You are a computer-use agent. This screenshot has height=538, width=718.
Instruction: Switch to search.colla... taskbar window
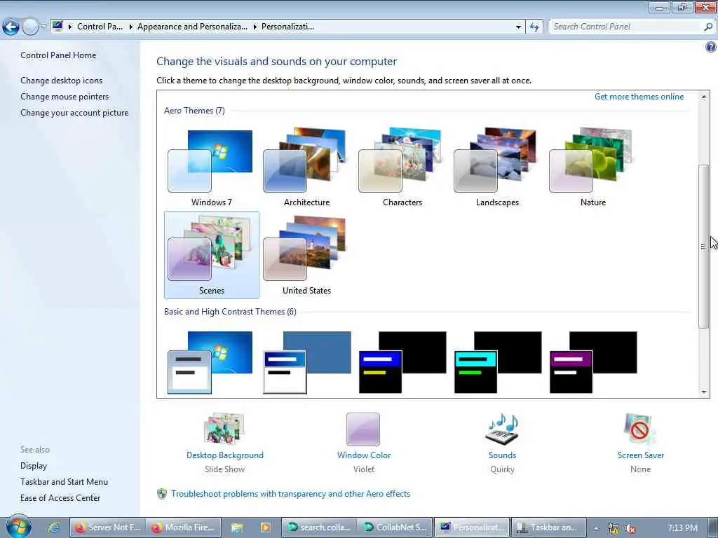pyautogui.click(x=319, y=527)
